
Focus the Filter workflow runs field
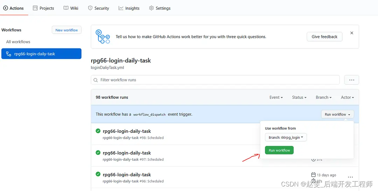215,80
